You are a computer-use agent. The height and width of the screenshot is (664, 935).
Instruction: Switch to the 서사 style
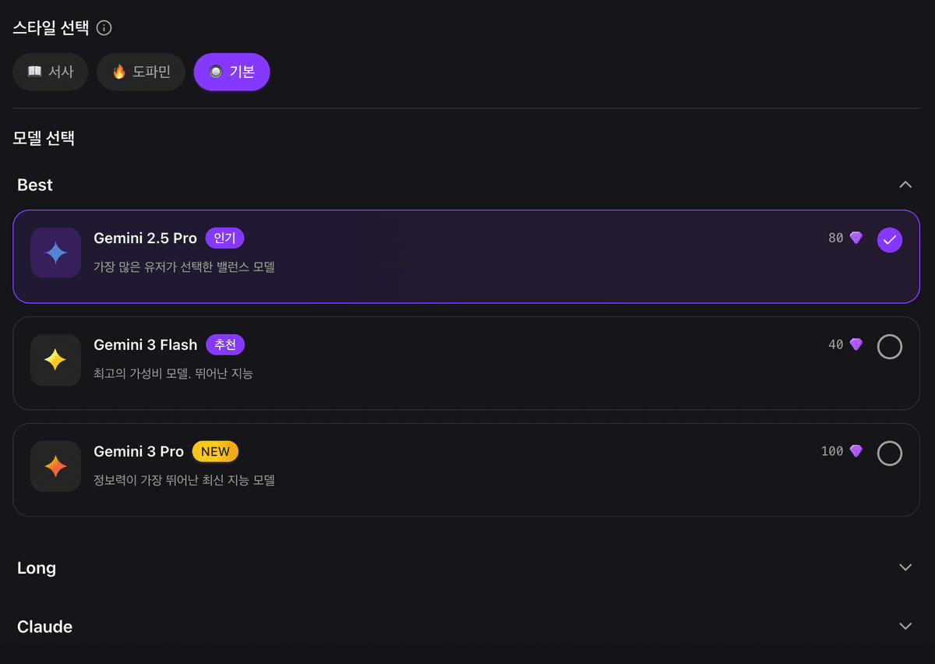pos(51,72)
